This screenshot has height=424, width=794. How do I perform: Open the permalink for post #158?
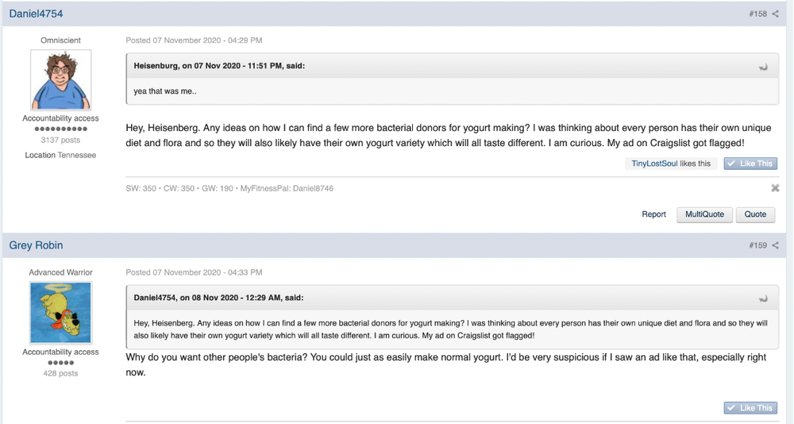tap(758, 13)
